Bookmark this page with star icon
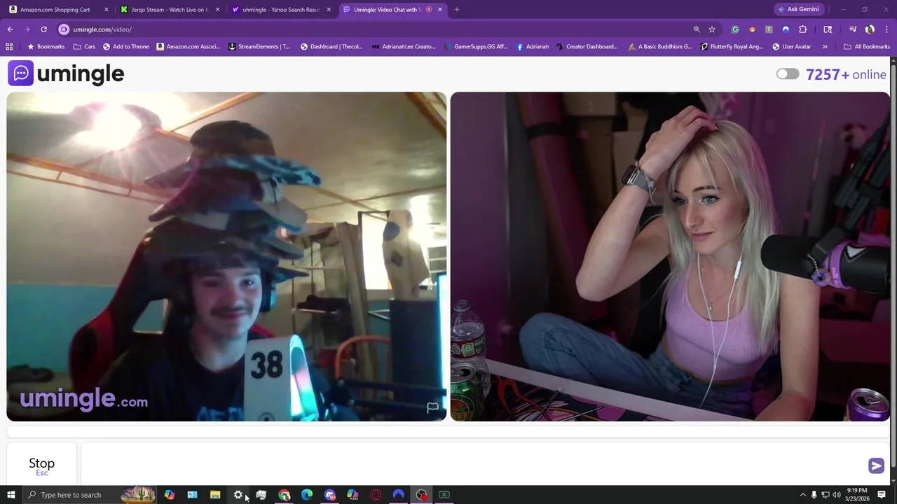Viewport: 897px width, 504px height. [712, 29]
